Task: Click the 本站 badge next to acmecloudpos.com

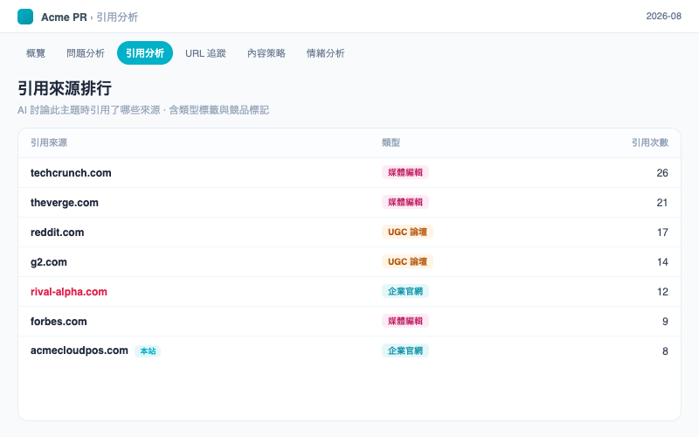Action: pyautogui.click(x=148, y=351)
